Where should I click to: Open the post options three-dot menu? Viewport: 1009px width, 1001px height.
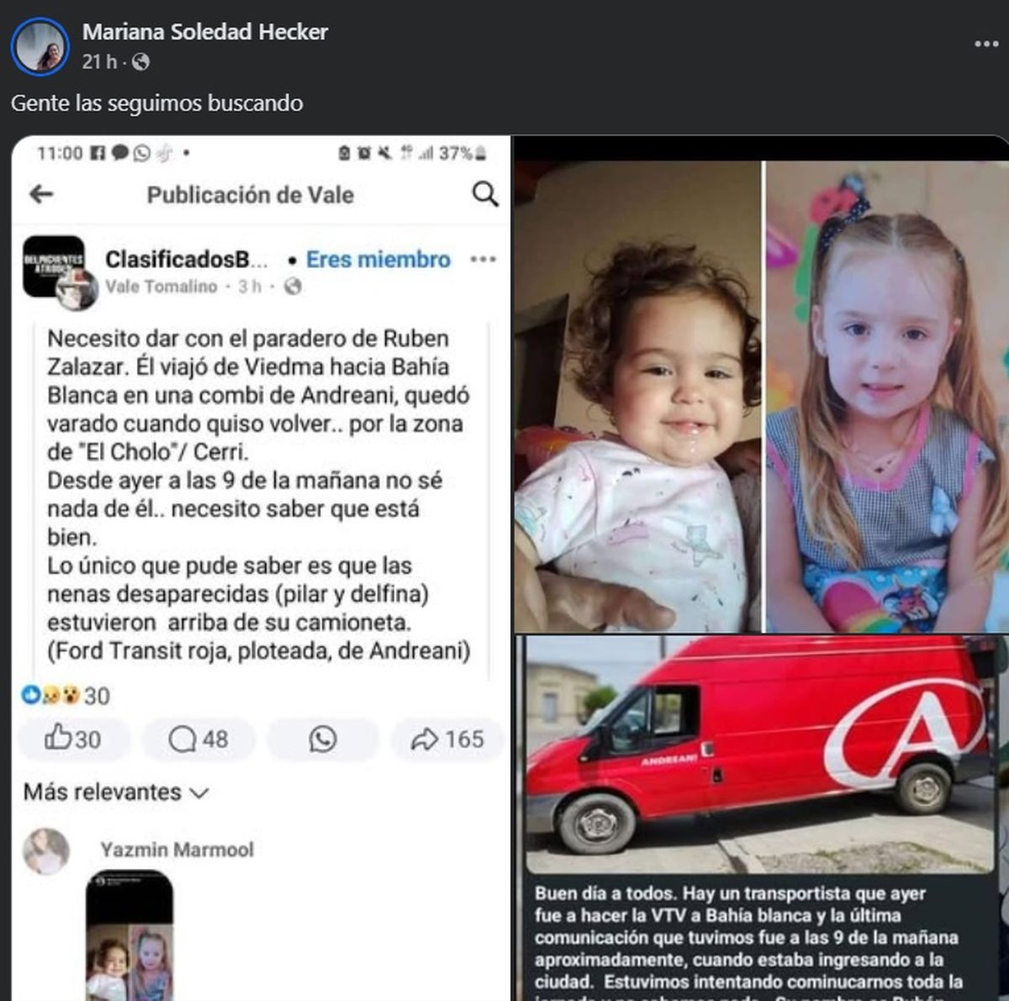(985, 44)
